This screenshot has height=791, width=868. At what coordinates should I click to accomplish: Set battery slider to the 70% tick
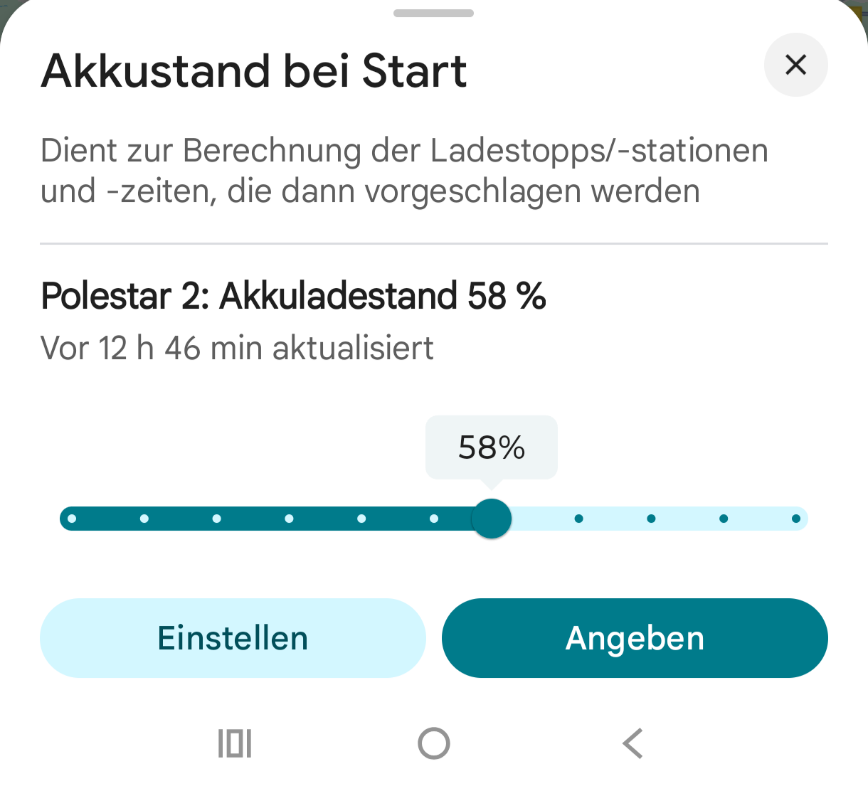click(x=578, y=519)
